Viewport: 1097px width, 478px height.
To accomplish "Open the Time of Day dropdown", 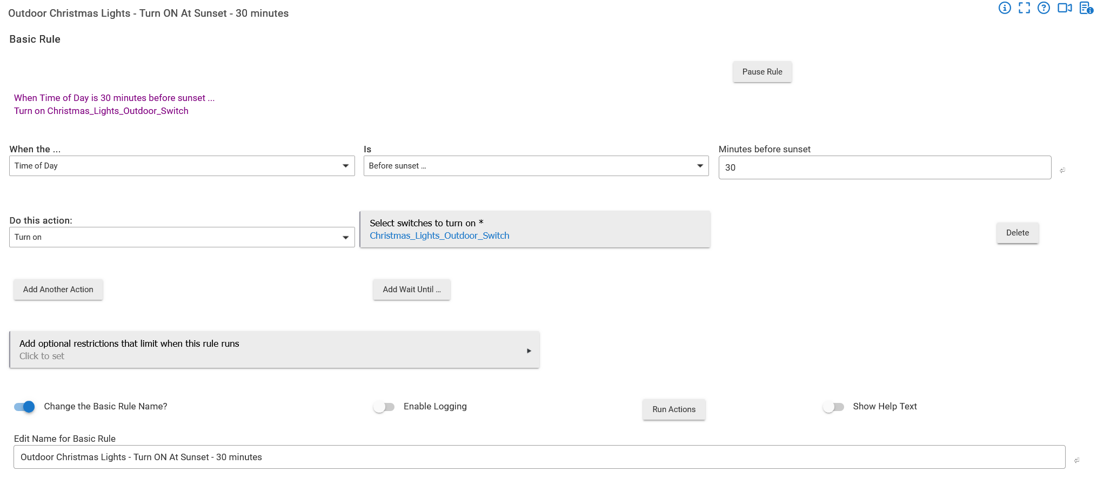I will tap(182, 166).
